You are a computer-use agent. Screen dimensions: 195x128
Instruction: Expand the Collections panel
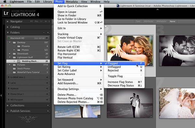[x=8, y=106]
